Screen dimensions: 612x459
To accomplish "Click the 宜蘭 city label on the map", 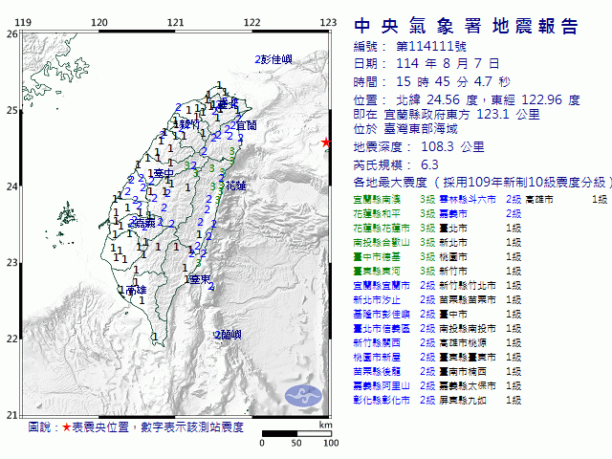I will (245, 125).
